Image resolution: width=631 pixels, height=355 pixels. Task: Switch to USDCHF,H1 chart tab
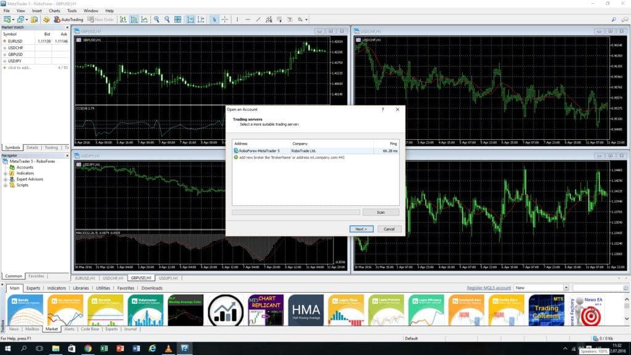click(113, 278)
